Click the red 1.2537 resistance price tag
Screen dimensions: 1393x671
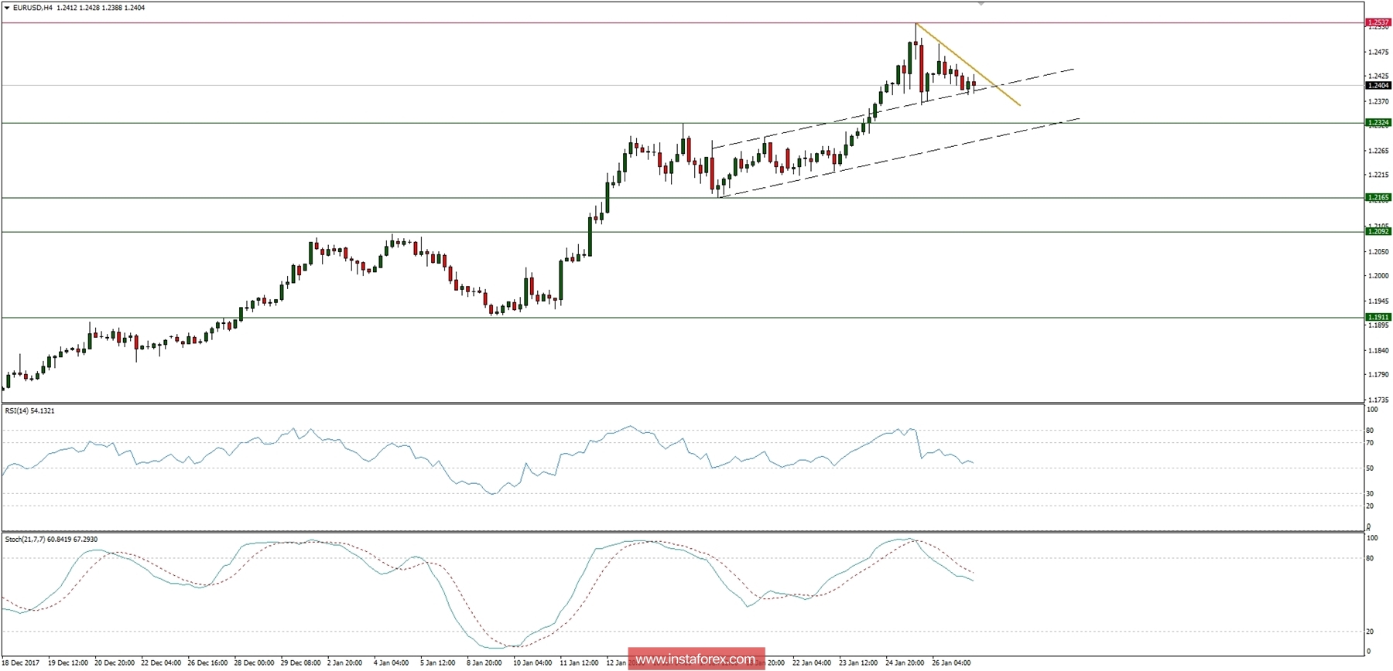pyautogui.click(x=1378, y=22)
